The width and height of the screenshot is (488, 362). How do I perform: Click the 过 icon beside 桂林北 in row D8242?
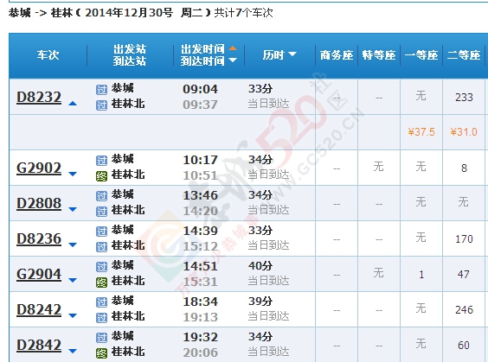click(101, 318)
